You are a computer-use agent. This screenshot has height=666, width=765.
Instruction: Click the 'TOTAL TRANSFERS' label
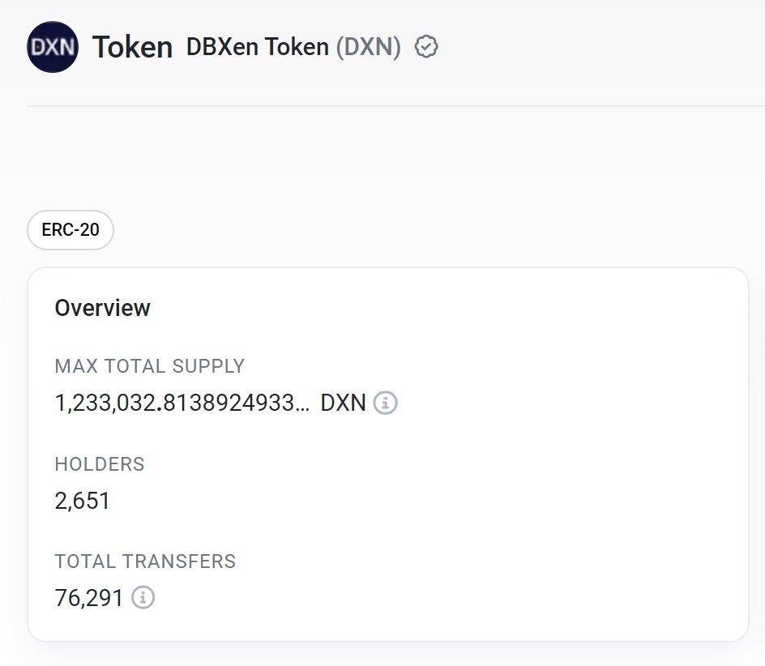click(145, 561)
